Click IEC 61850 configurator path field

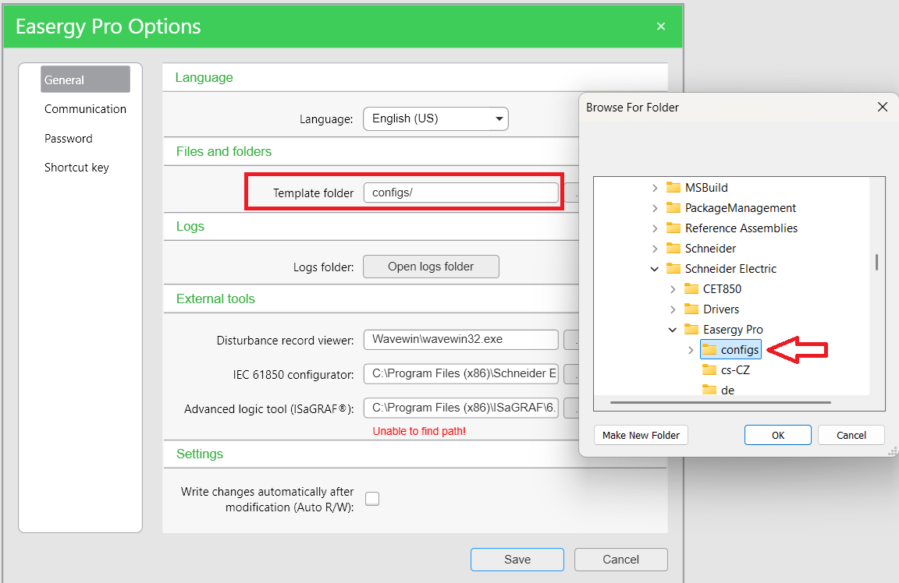pyautogui.click(x=461, y=373)
